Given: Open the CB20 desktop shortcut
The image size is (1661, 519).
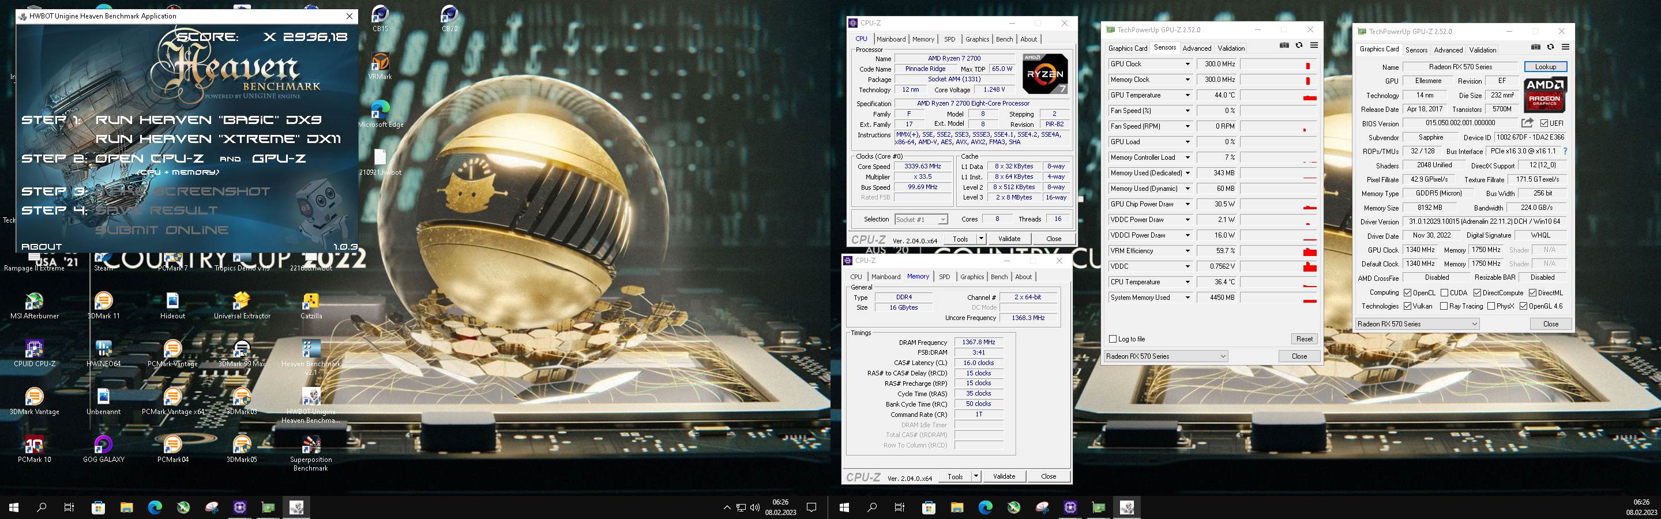Looking at the screenshot, I should coord(449,18).
